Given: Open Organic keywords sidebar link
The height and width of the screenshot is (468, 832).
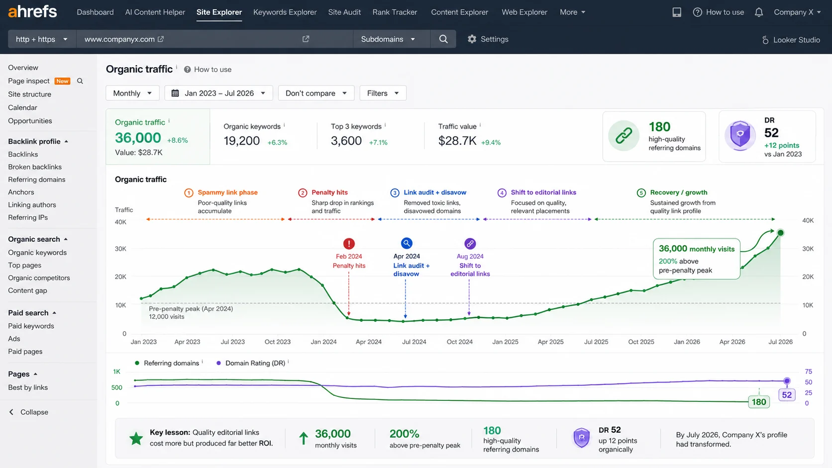Looking at the screenshot, I should click(x=37, y=253).
